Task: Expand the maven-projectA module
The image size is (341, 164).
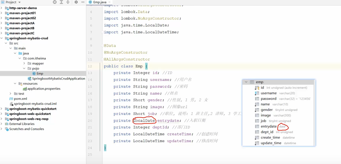Action: coord(2,23)
